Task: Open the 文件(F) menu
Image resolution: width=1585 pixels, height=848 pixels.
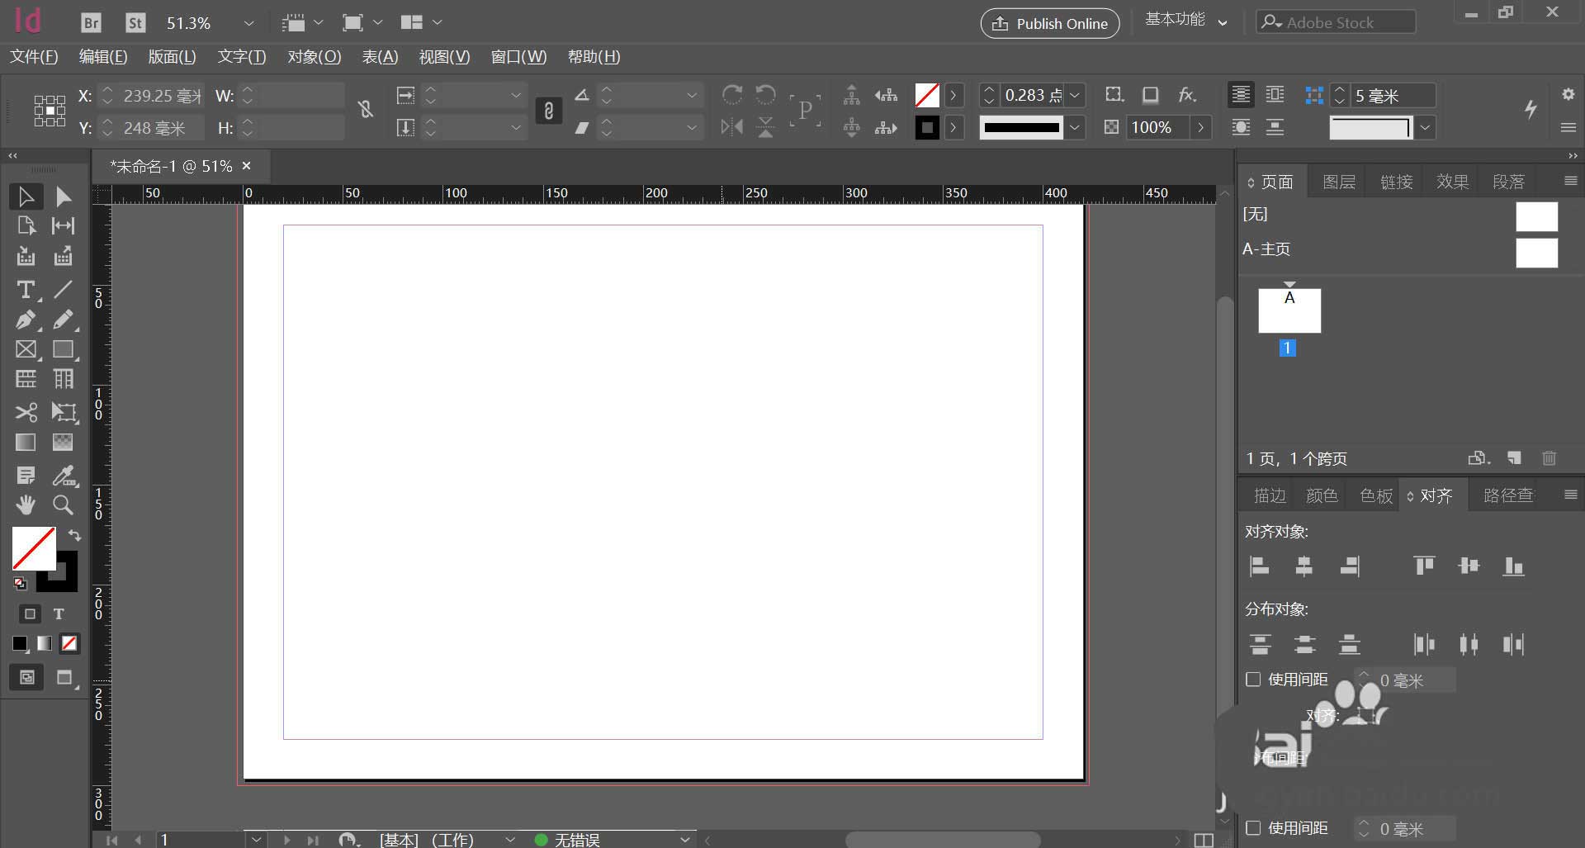Action: (x=34, y=57)
